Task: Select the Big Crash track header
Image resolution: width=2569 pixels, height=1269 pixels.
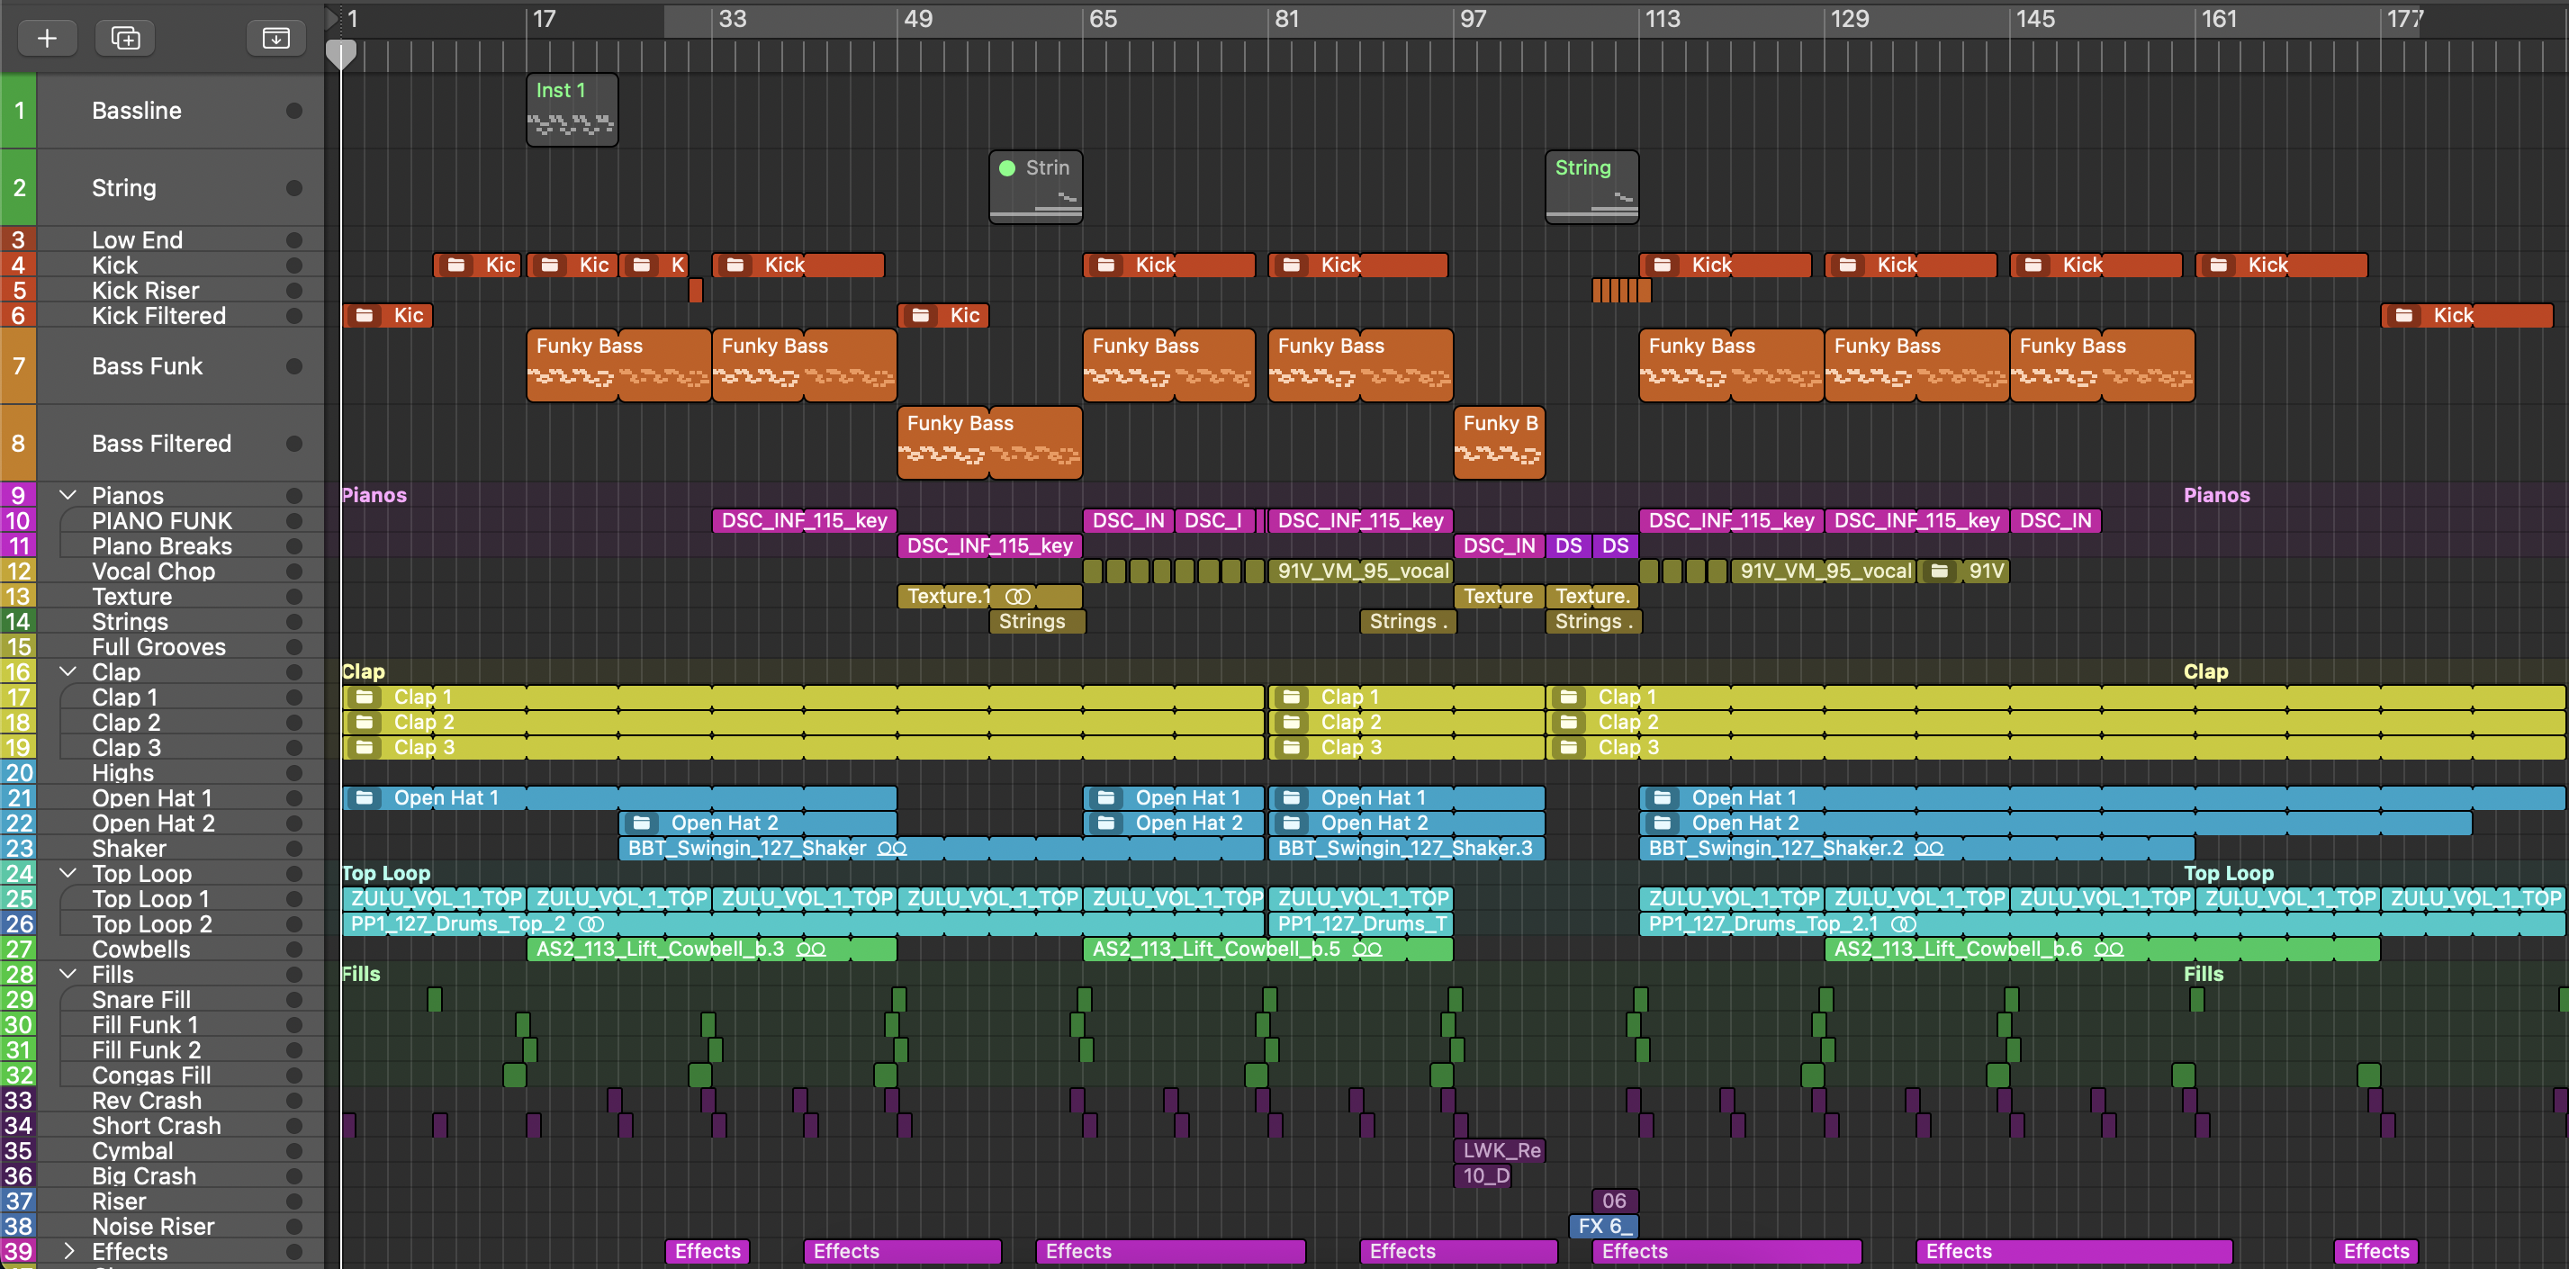Action: pos(144,1176)
